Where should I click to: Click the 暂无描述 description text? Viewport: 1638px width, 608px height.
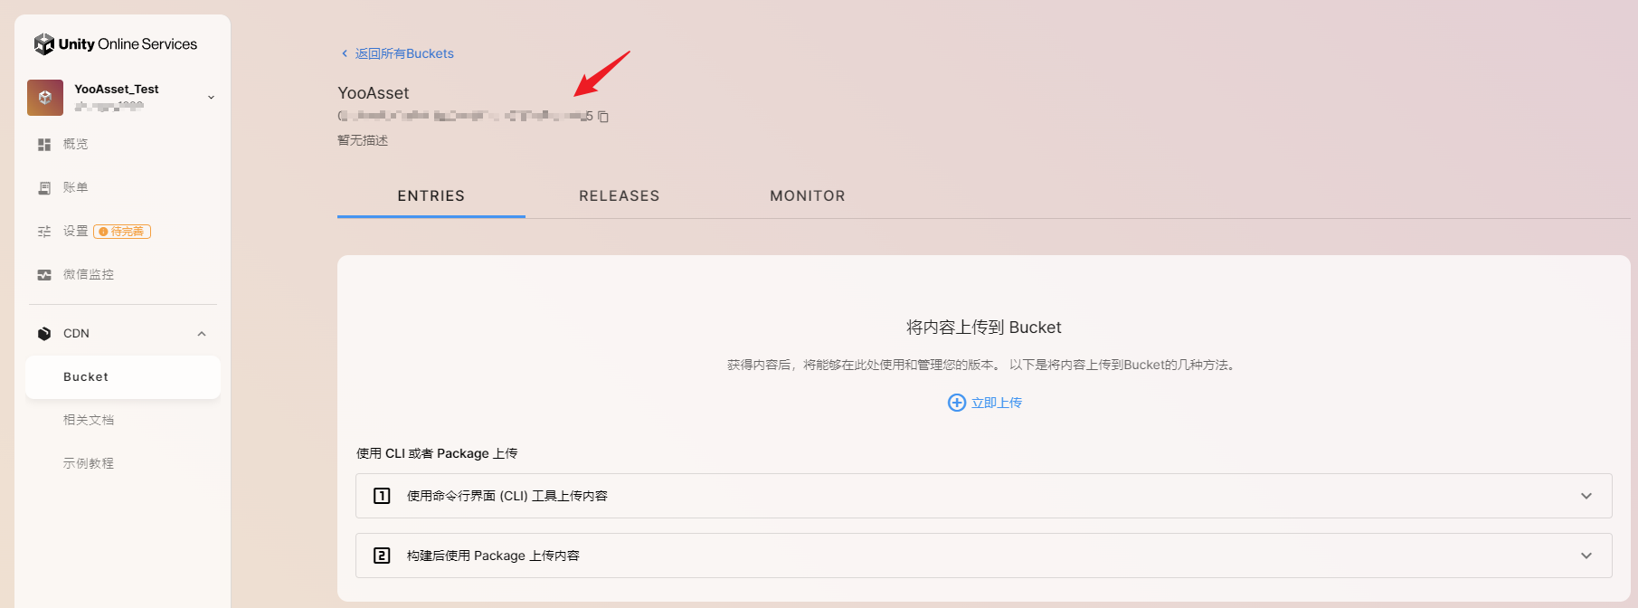point(363,140)
